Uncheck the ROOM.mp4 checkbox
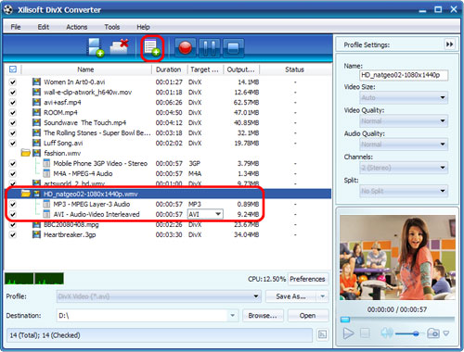 point(13,113)
